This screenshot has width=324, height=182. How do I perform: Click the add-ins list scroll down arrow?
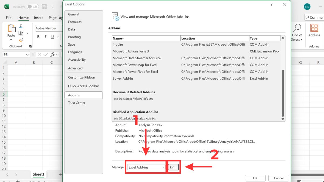click(283, 119)
